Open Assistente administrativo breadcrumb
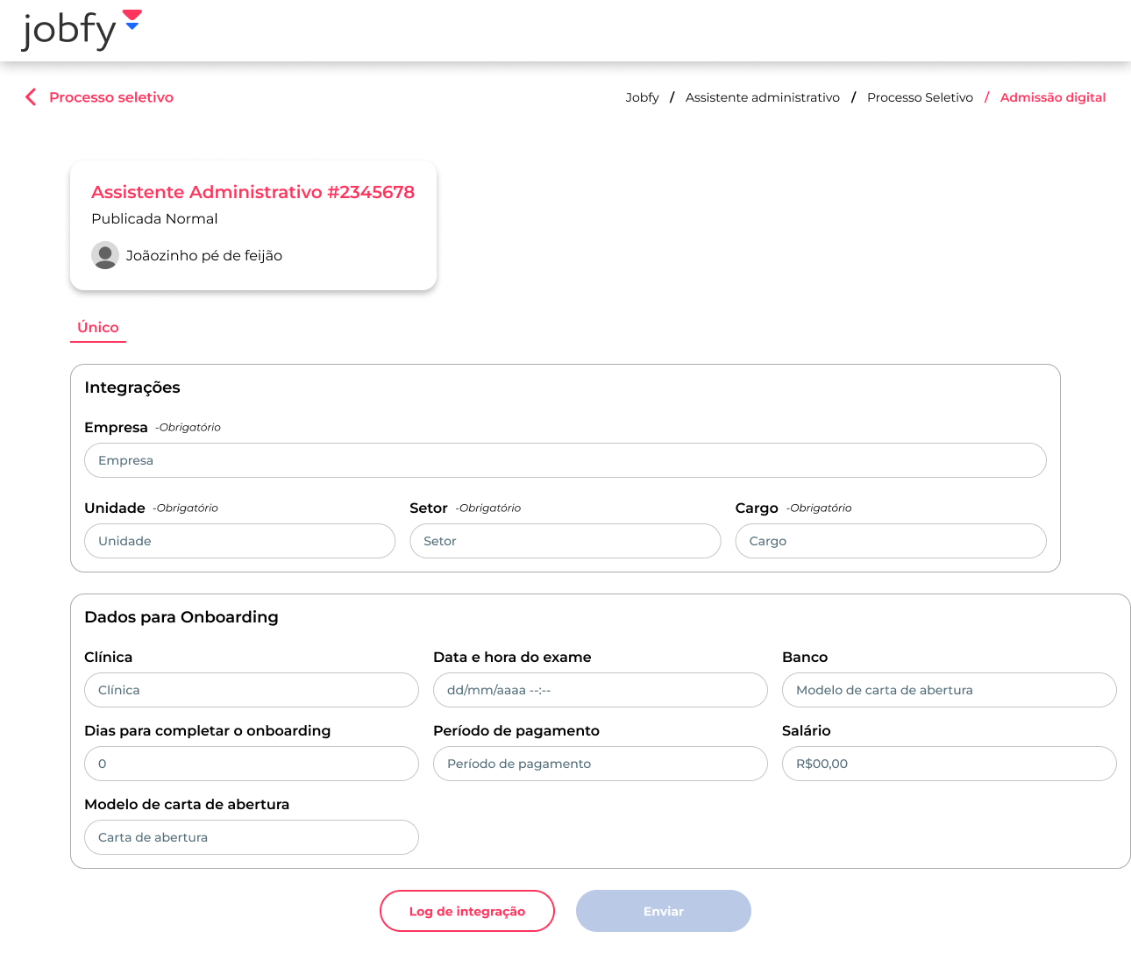Screen dimensions: 1131x967 coord(762,97)
